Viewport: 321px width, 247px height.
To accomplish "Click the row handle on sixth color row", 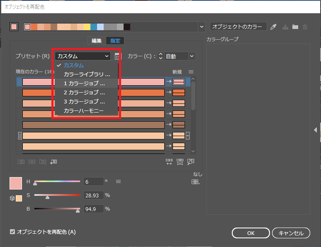I will (20, 135).
